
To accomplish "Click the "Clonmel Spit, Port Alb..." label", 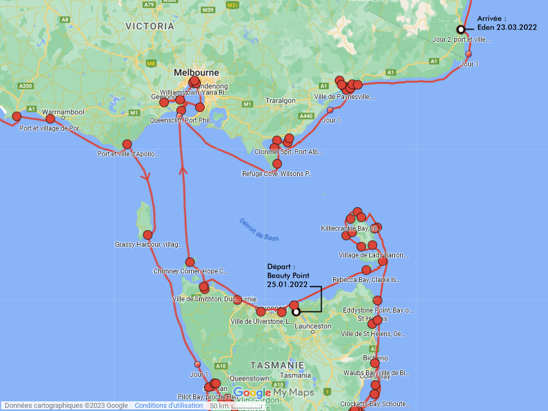I will pyautogui.click(x=288, y=151).
